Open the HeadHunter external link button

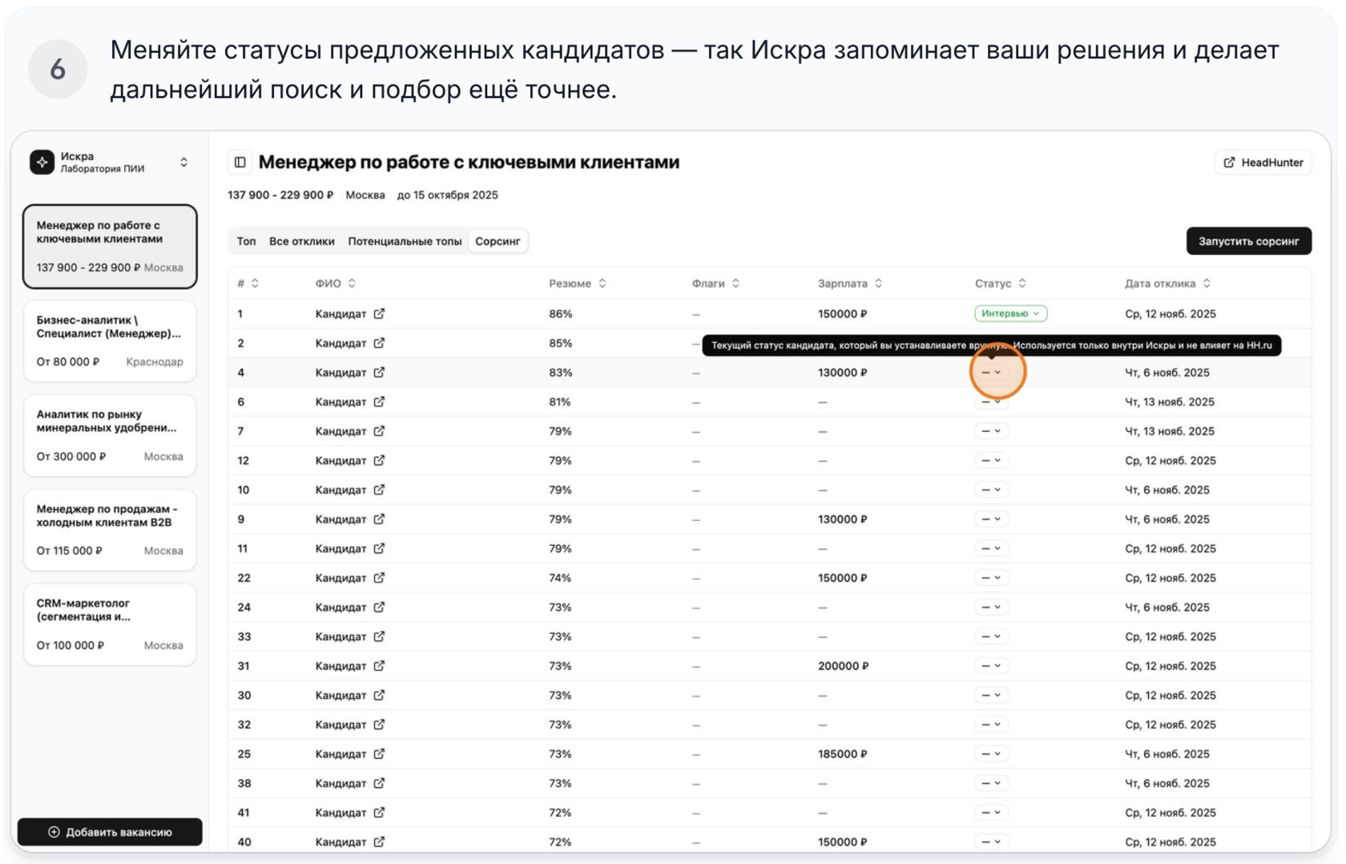click(x=1263, y=163)
